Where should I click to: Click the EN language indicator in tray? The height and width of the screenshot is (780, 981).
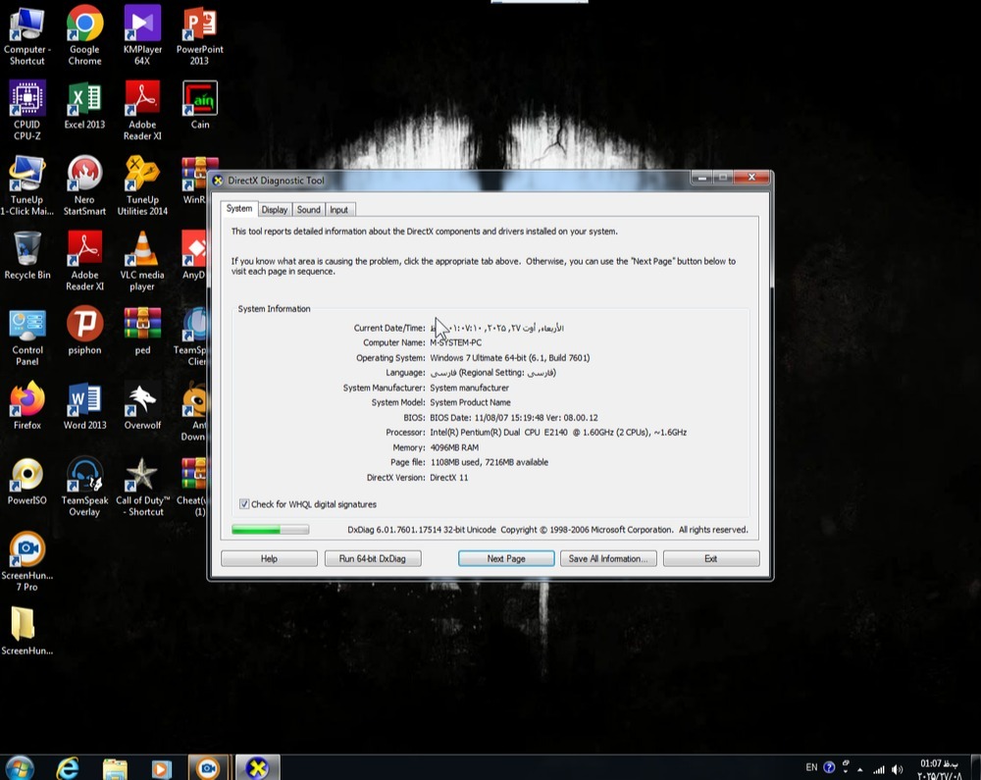[811, 767]
